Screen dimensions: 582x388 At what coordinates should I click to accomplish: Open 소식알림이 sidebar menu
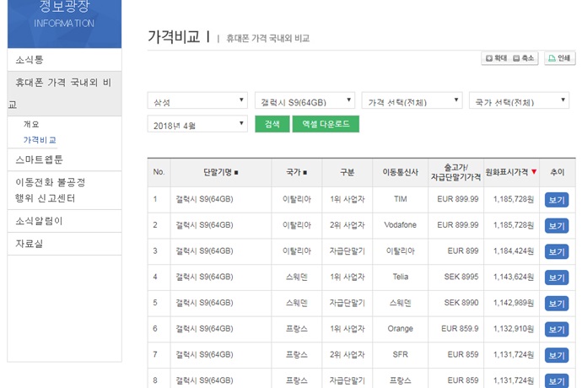click(x=65, y=221)
